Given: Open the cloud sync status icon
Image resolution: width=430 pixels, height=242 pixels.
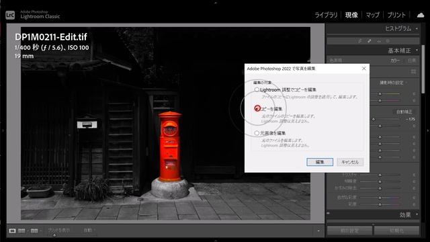Looking at the screenshot, I should point(421,15).
